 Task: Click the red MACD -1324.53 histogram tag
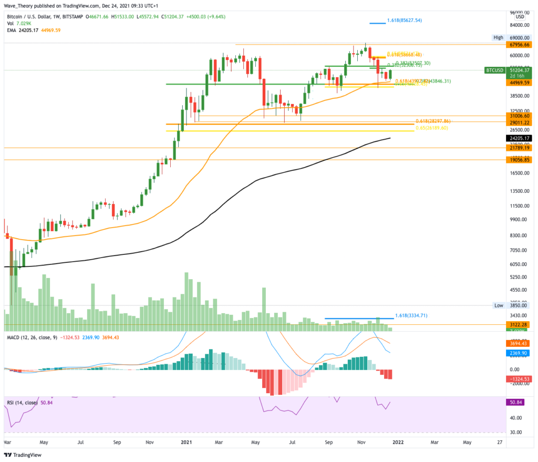tap(519, 379)
